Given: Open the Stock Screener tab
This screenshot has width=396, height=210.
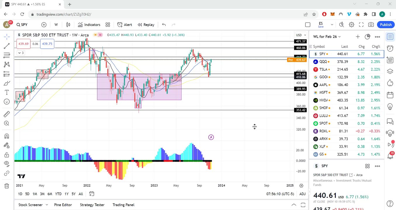Looking at the screenshot, I should click(x=30, y=205).
